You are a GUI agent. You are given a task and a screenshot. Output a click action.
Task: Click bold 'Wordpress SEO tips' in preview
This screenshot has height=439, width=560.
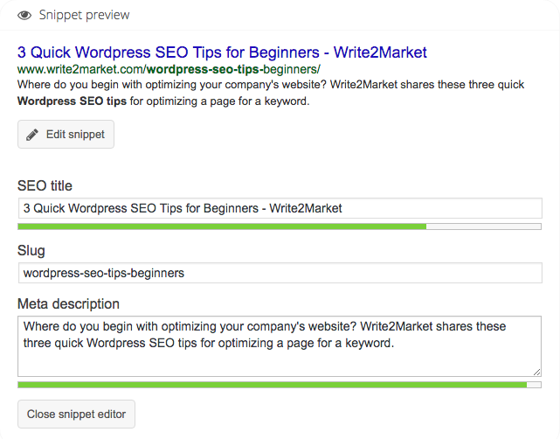click(72, 101)
